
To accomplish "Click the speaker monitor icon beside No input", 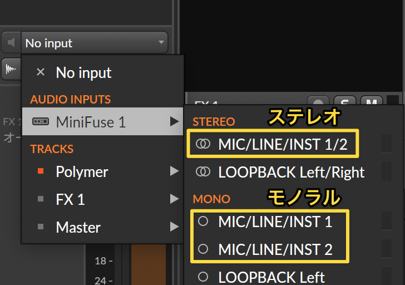I will tap(11, 42).
